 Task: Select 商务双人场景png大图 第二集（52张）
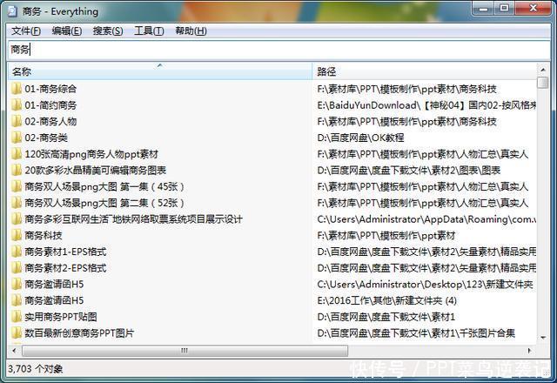coord(104,203)
